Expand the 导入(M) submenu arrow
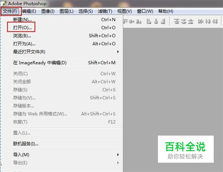Image resolution: width=223 pixels, height=172 pixels. pos(118,155)
